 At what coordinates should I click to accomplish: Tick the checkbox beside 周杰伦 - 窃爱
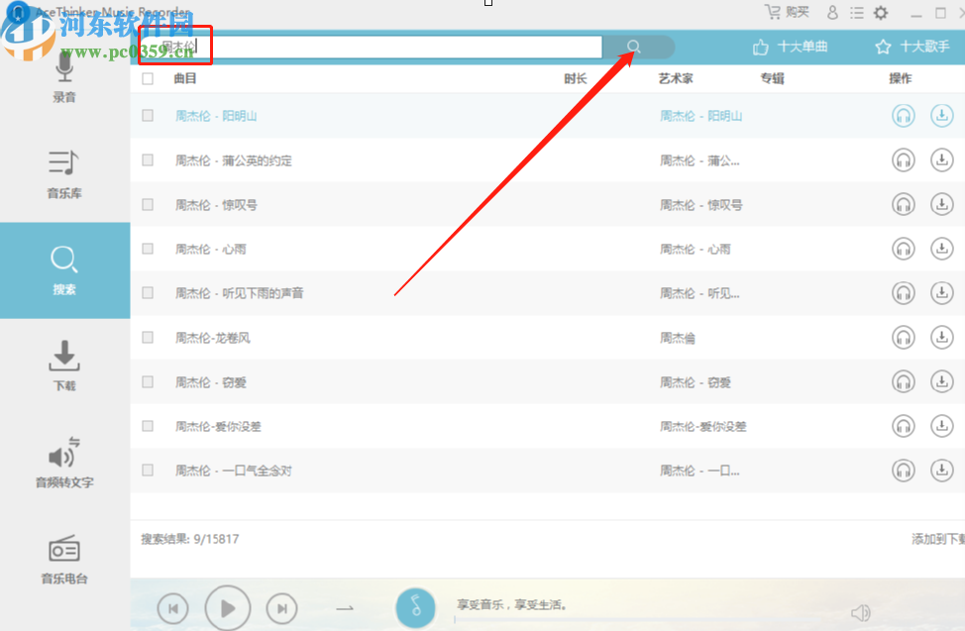[147, 381]
